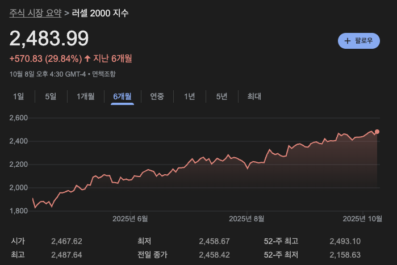397x265 pixels.
Task: Click the 2025년 6월 axis label
Action: (130, 218)
